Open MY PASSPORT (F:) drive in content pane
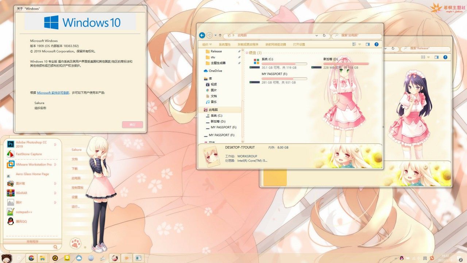The image size is (467, 263). (x=278, y=78)
